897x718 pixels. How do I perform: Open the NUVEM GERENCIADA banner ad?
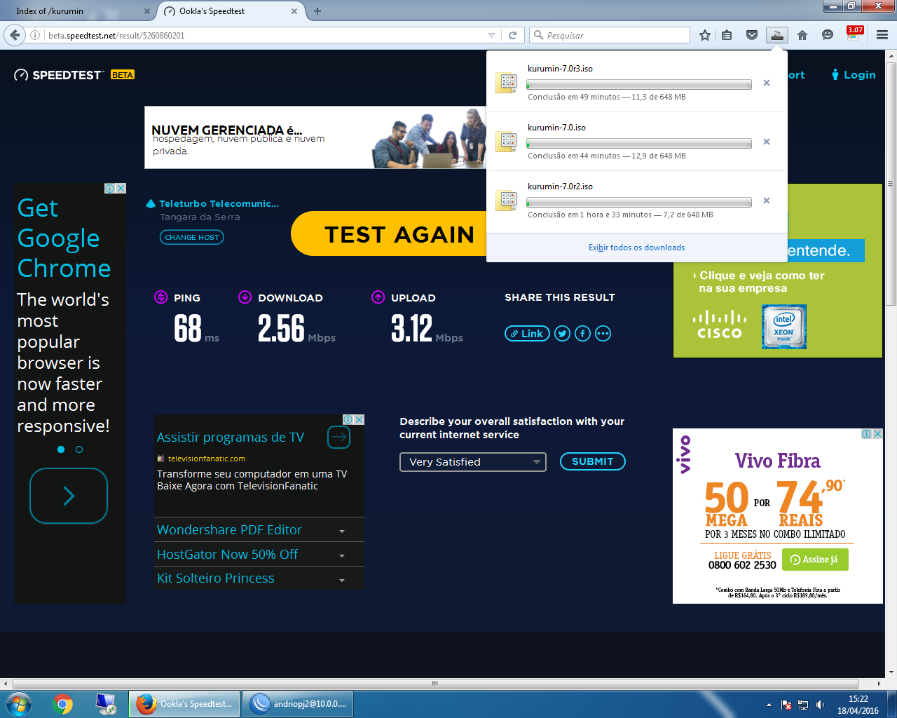point(315,137)
